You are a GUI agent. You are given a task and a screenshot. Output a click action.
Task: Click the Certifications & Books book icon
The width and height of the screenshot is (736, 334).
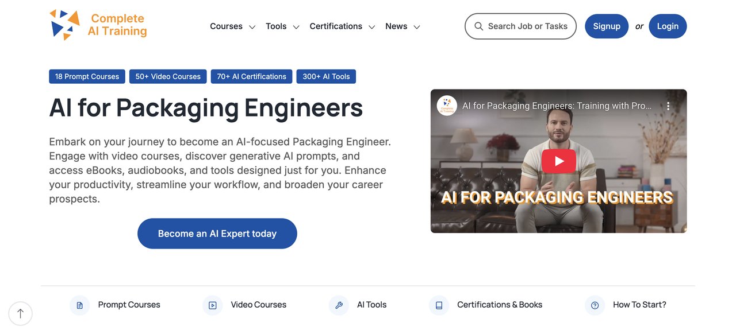[x=439, y=305]
